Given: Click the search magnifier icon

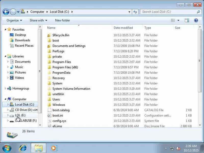Looking at the screenshot, I should [x=198, y=12].
